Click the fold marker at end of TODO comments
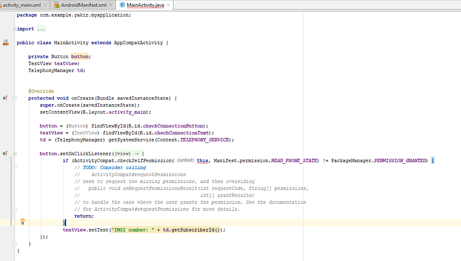 [x=15, y=209]
